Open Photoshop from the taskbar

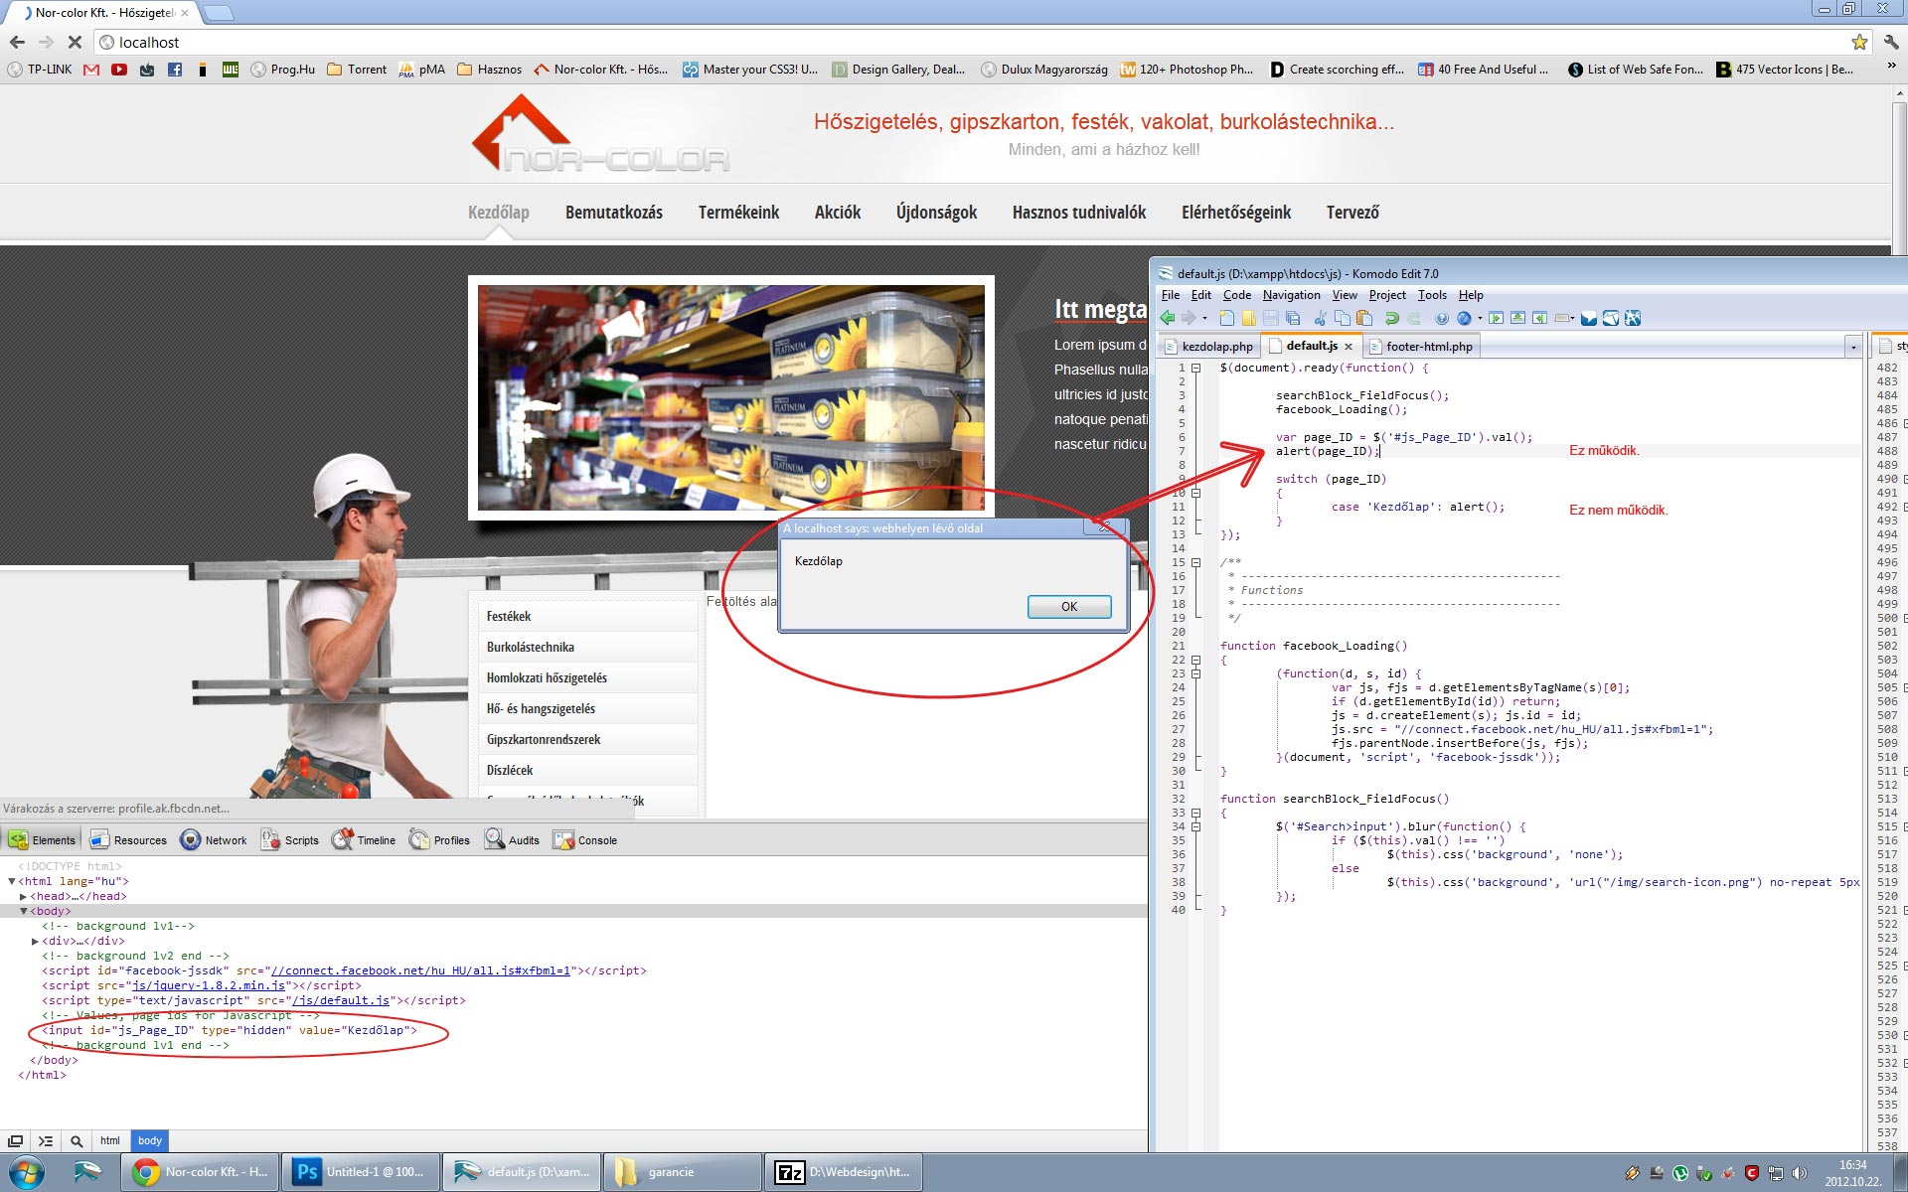point(359,1172)
